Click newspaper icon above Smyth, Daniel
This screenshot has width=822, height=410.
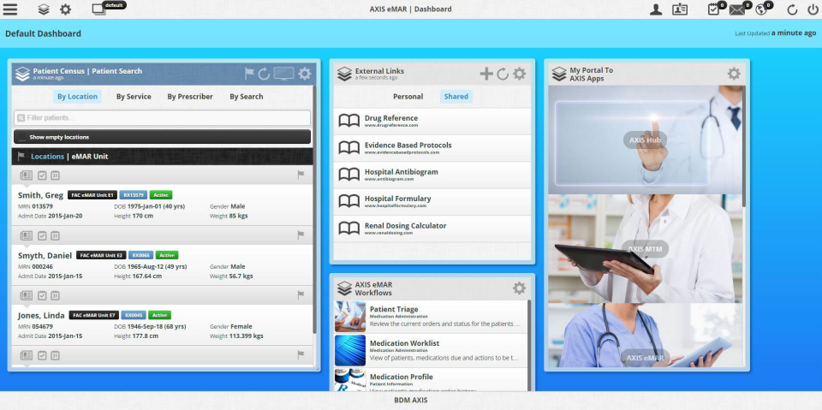[27, 235]
